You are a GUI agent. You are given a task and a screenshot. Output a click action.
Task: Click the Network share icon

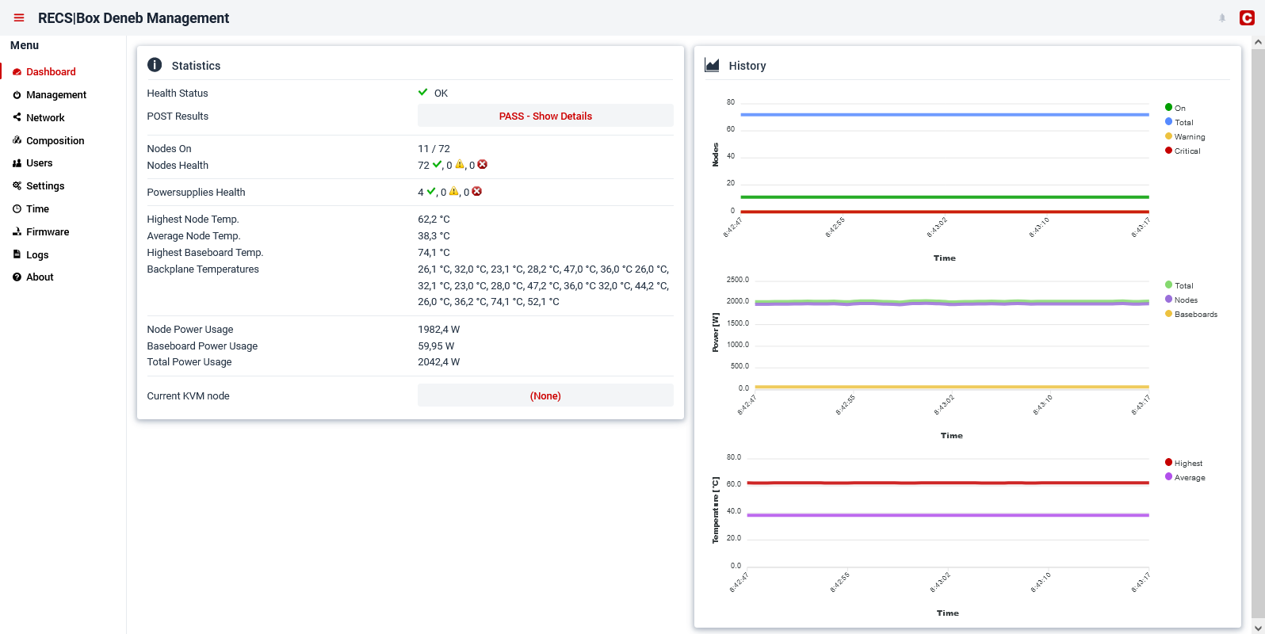(x=17, y=117)
